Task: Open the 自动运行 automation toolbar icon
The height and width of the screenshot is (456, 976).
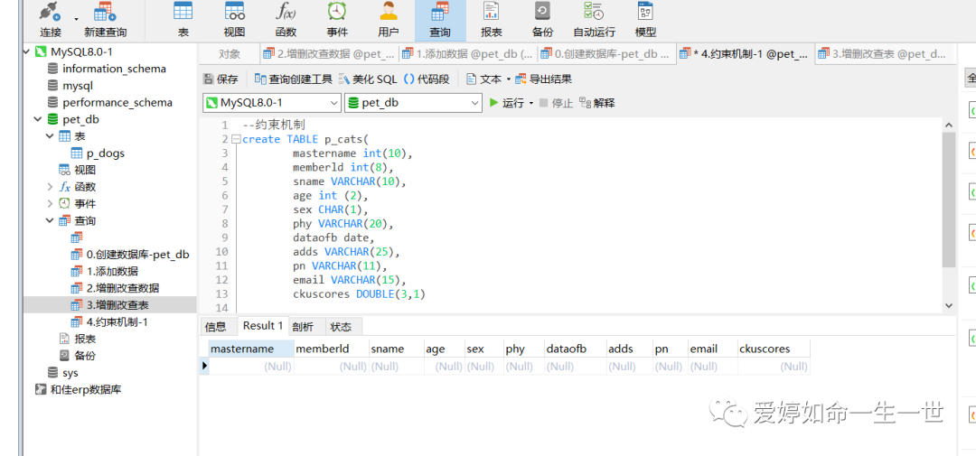Action: click(x=594, y=20)
